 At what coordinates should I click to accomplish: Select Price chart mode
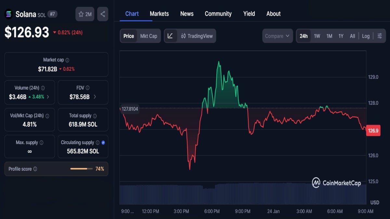tap(129, 36)
